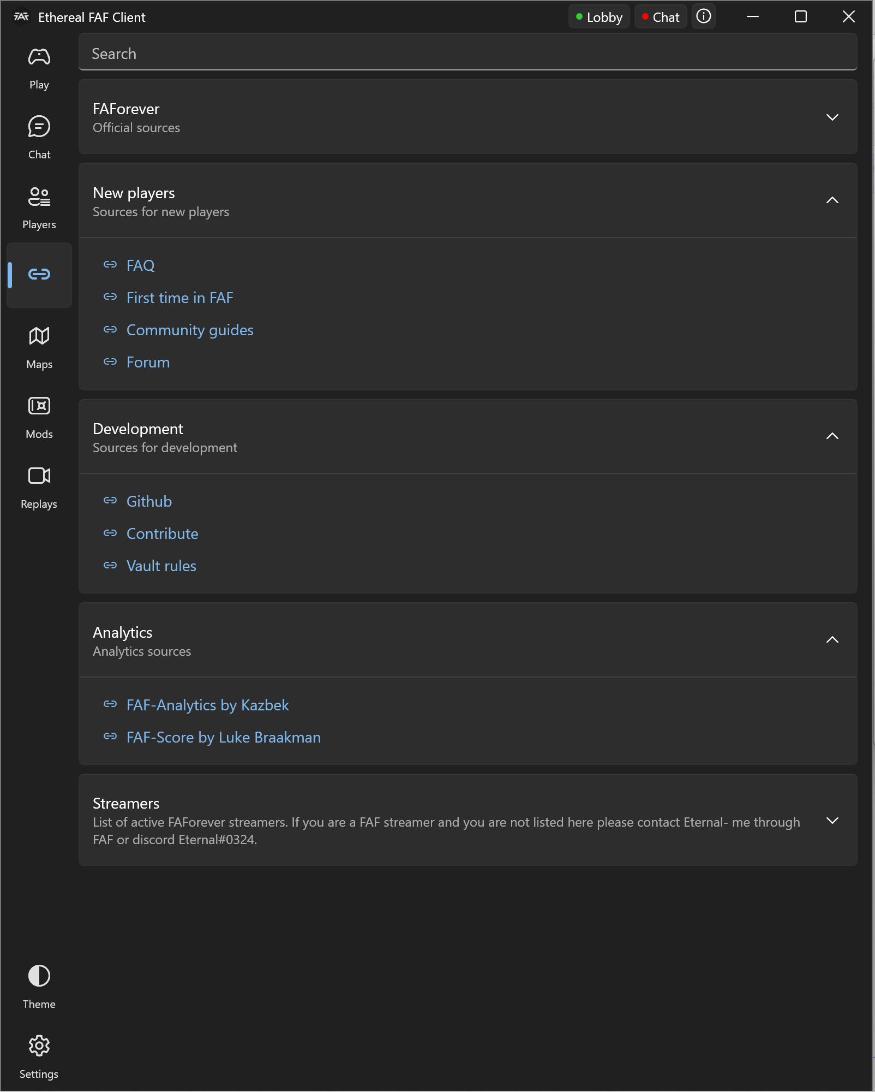Click link icon beside FAF-Score by Luke Braakman
This screenshot has width=875, height=1092.
[110, 736]
